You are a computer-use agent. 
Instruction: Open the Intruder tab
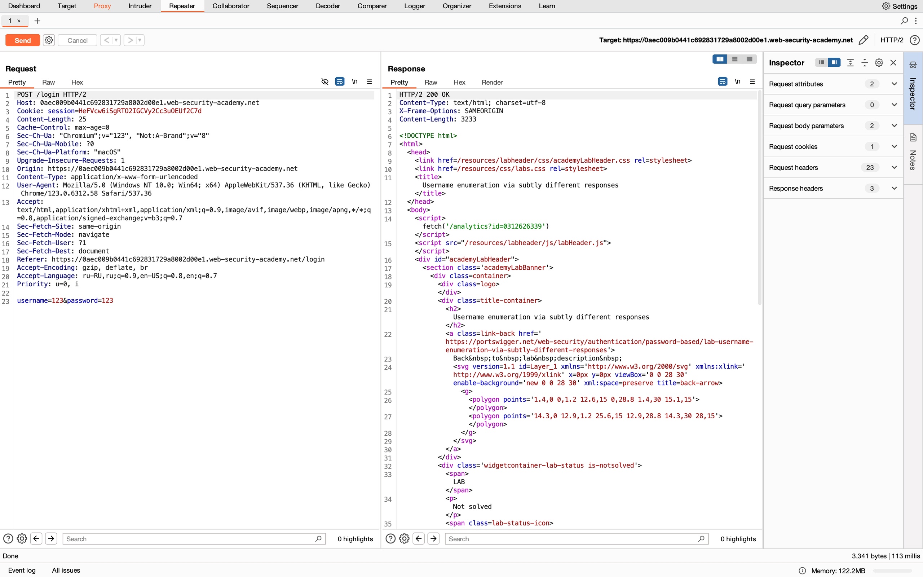(x=140, y=6)
